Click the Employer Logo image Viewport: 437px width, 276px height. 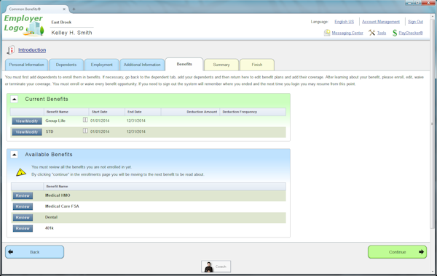click(24, 25)
